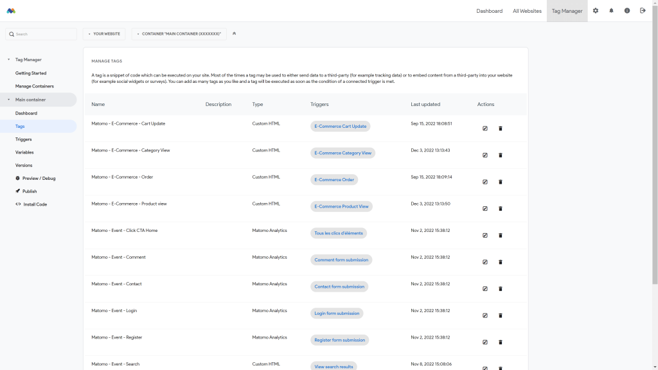Collapse the Main container sidebar section
Image resolution: width=658 pixels, height=370 pixels.
[8, 100]
